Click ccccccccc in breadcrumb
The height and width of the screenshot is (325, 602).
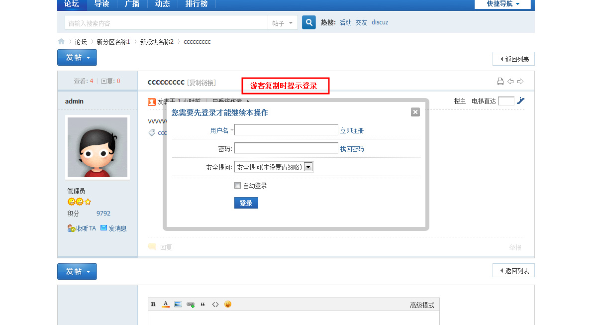click(197, 42)
